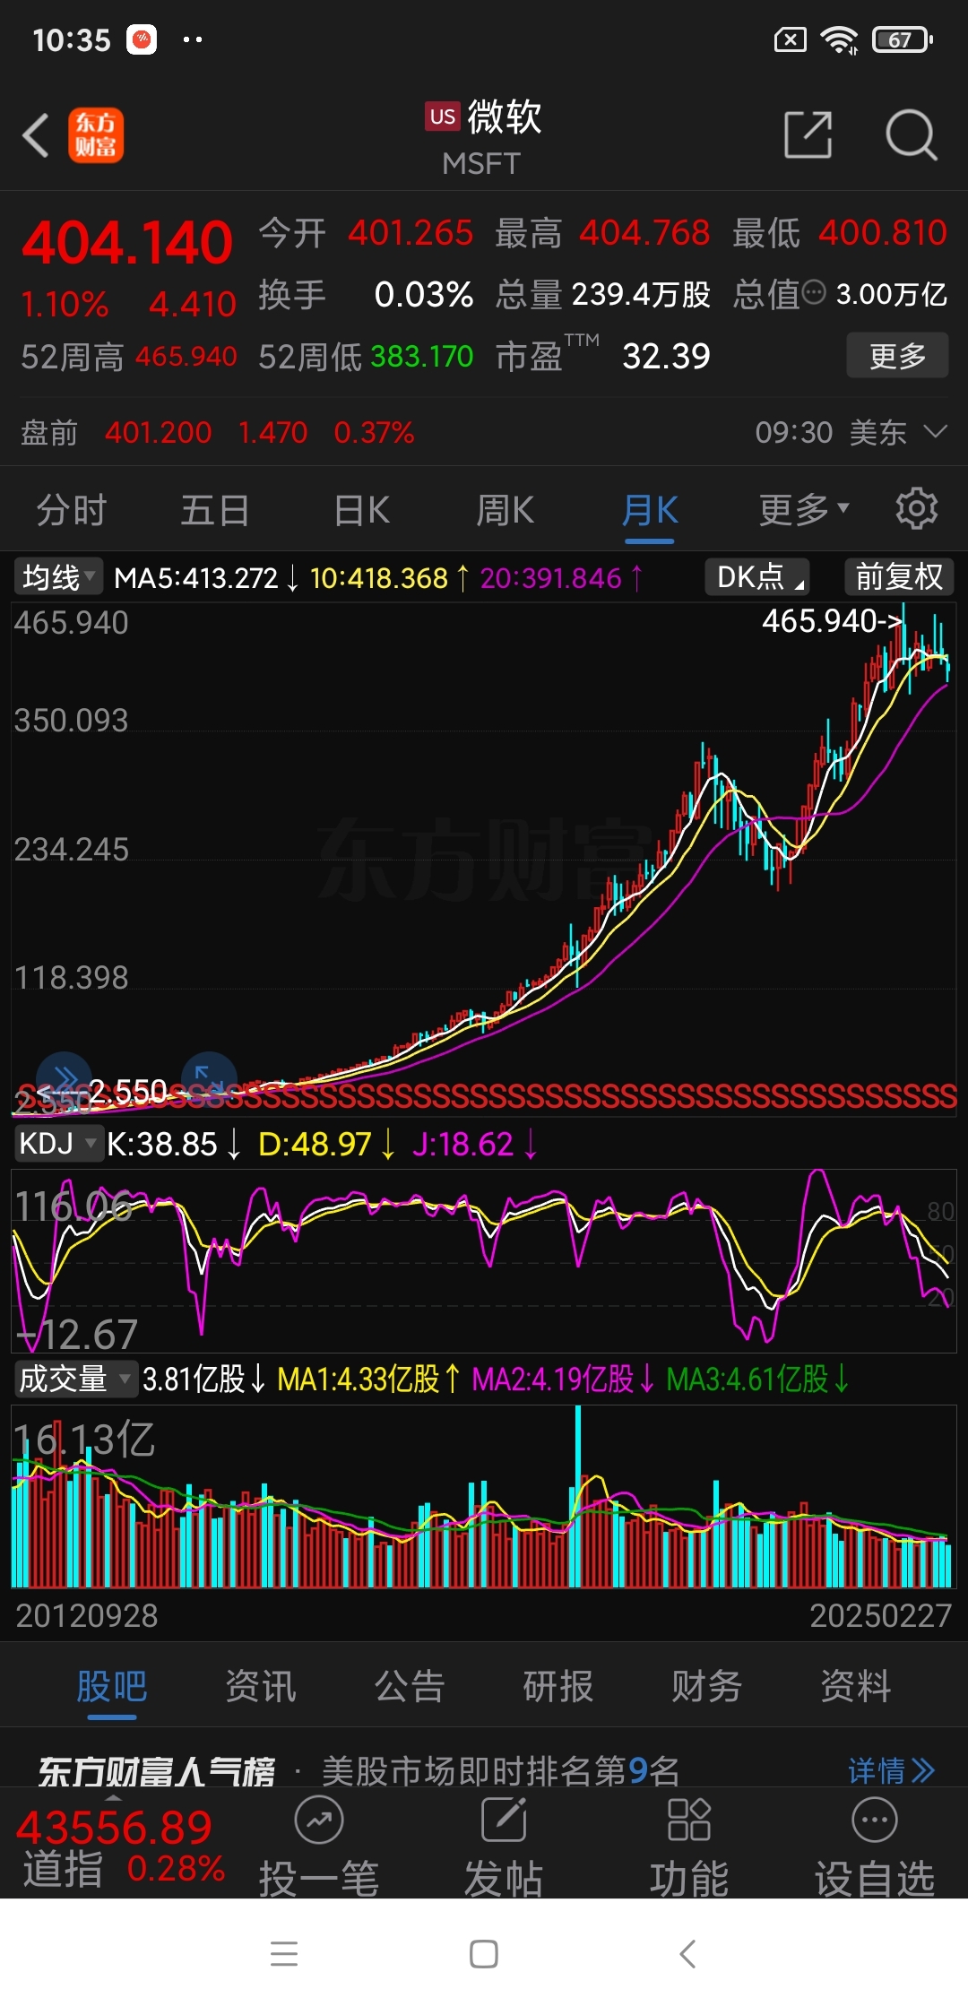Screen dimensions: 968x2015
Task: Open the 资料 tab
Action: (856, 1686)
